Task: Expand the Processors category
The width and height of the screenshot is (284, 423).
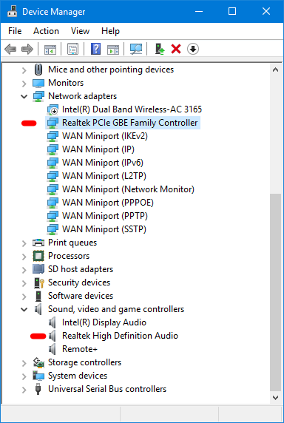Action: coord(24,257)
